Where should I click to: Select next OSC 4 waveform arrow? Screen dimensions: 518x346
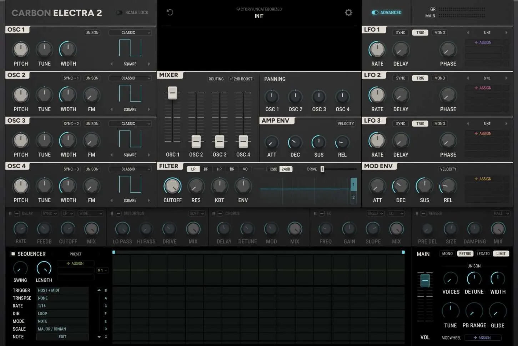(x=149, y=200)
